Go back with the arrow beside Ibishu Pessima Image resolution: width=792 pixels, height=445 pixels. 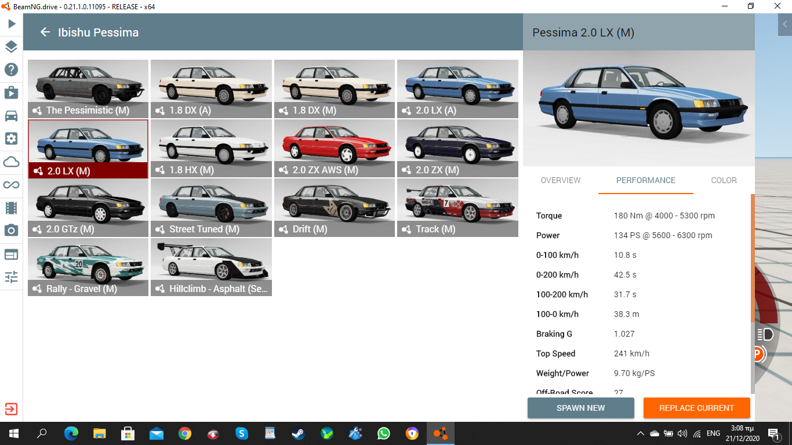tap(45, 32)
